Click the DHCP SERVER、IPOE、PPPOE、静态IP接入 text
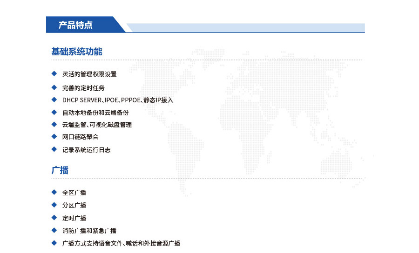 pos(118,100)
